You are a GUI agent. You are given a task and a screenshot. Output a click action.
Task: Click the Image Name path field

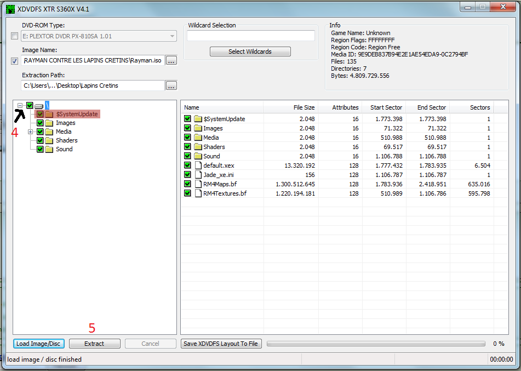[93, 60]
